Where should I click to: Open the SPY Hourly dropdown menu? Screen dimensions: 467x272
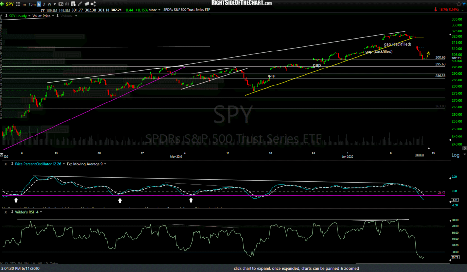click(29, 16)
